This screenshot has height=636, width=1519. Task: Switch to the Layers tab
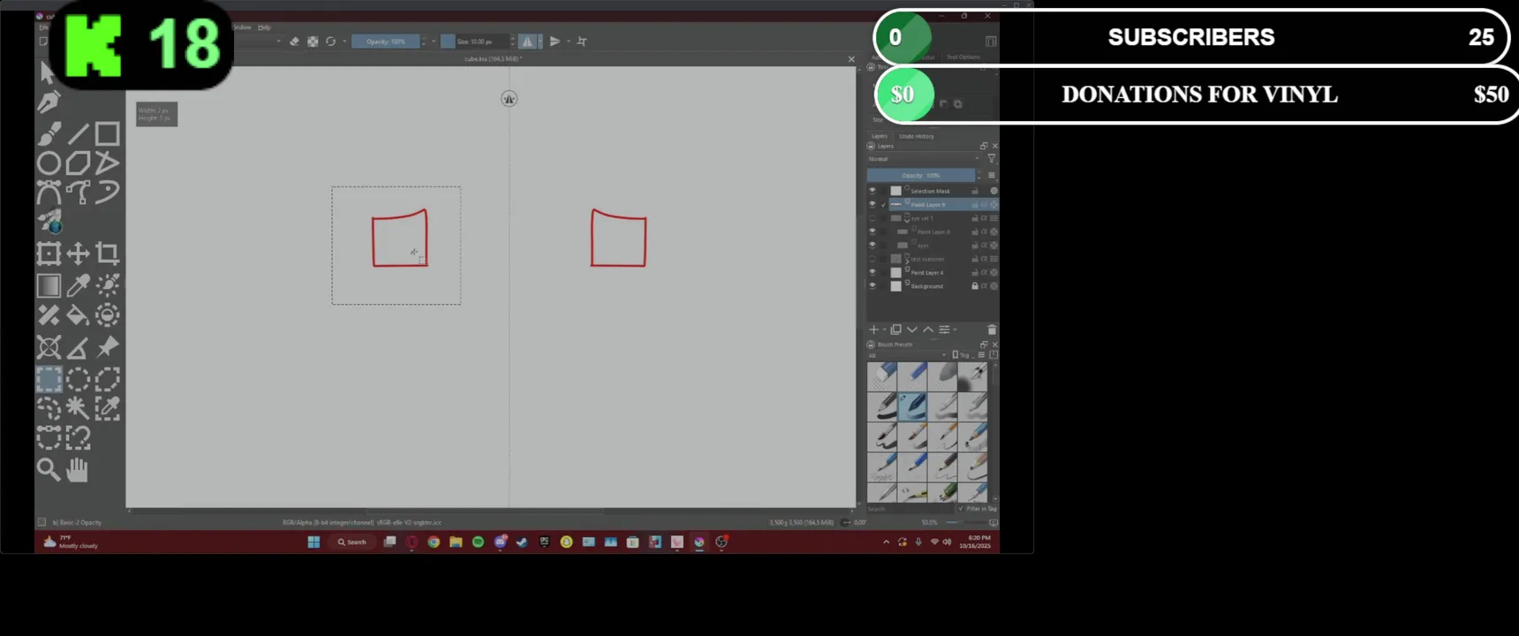point(880,136)
